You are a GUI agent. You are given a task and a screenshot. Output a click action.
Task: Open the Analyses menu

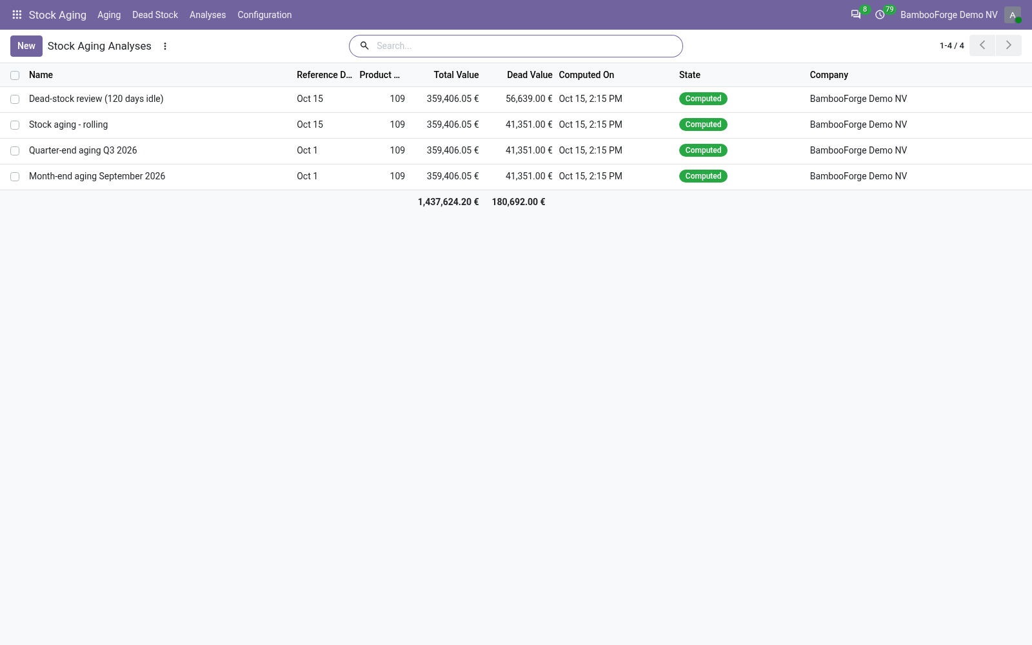pyautogui.click(x=208, y=15)
